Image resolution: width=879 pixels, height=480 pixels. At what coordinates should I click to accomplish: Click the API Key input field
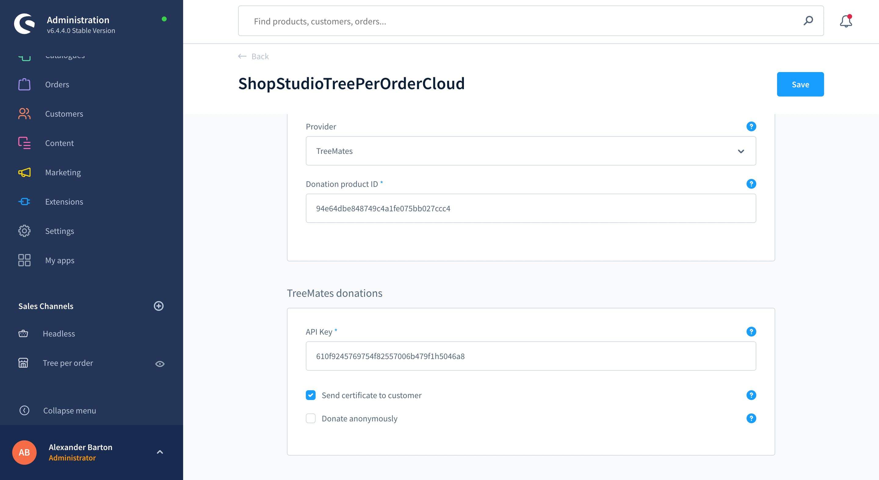point(531,356)
